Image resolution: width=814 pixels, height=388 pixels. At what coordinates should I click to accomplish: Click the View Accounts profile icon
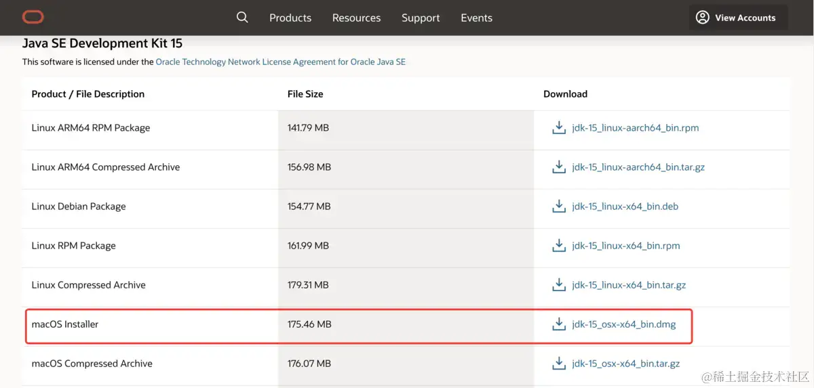(x=703, y=18)
